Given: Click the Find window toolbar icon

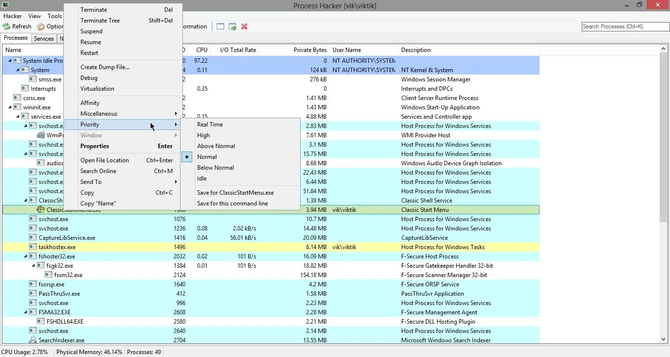Looking at the screenshot, I should (220, 26).
